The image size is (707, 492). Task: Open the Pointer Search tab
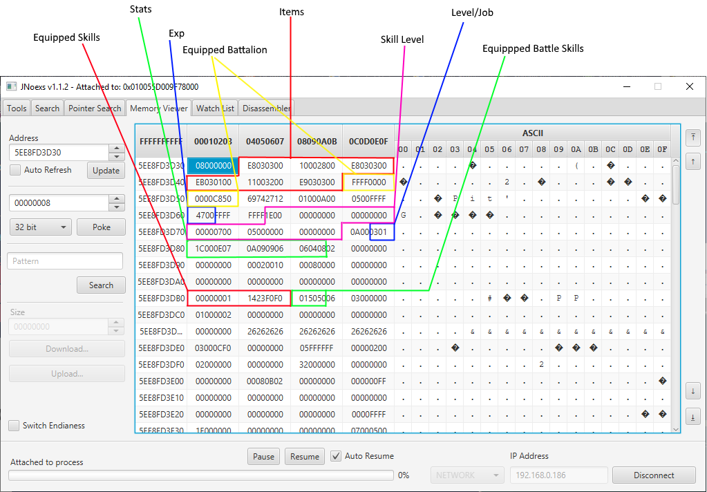95,108
